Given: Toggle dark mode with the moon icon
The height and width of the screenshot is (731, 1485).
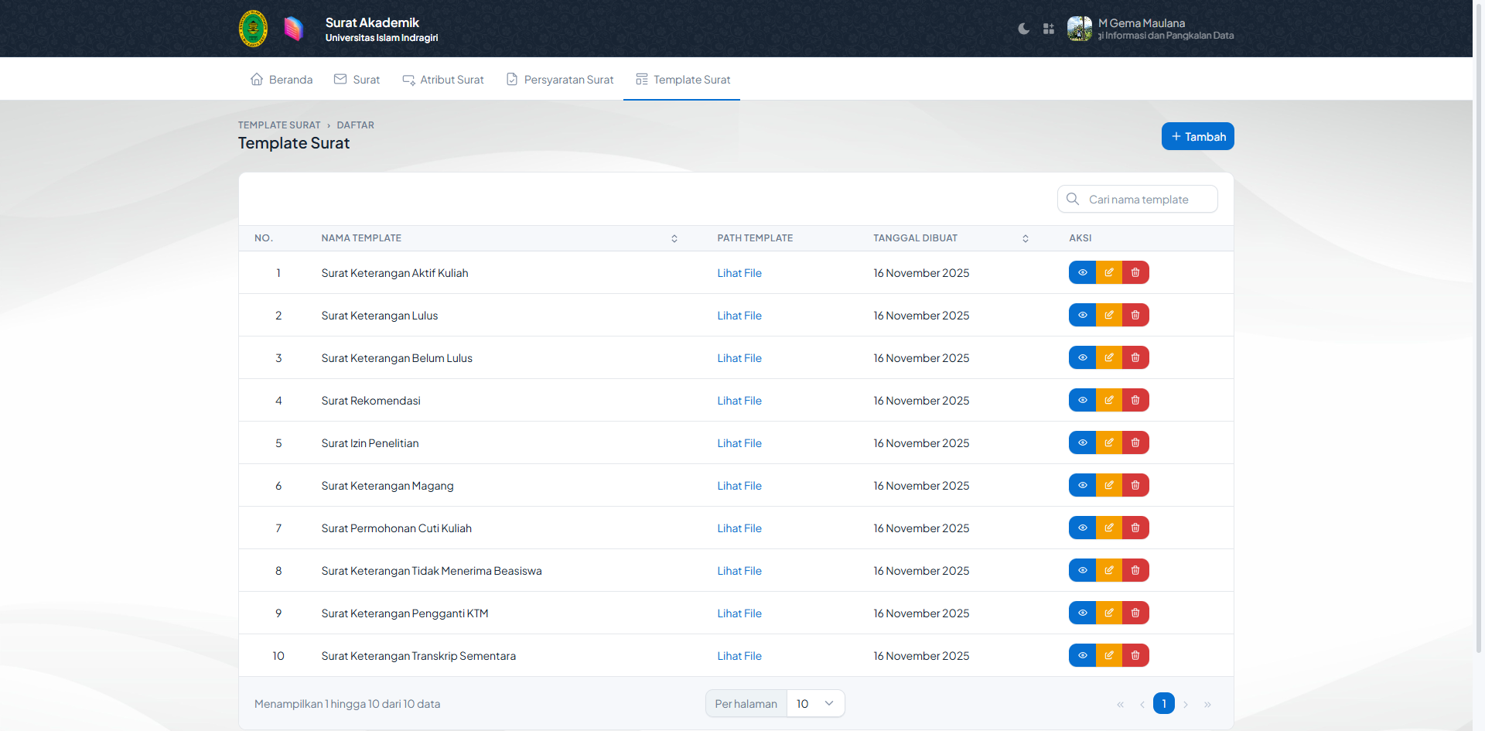Looking at the screenshot, I should pos(1023,29).
